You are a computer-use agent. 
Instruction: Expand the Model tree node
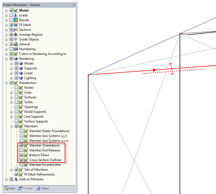tap(6, 11)
